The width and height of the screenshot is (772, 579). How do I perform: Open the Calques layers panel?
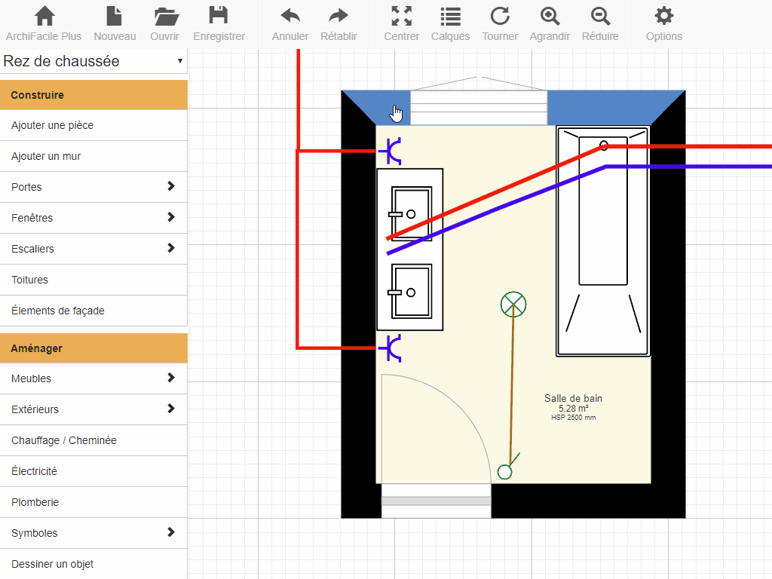[450, 23]
